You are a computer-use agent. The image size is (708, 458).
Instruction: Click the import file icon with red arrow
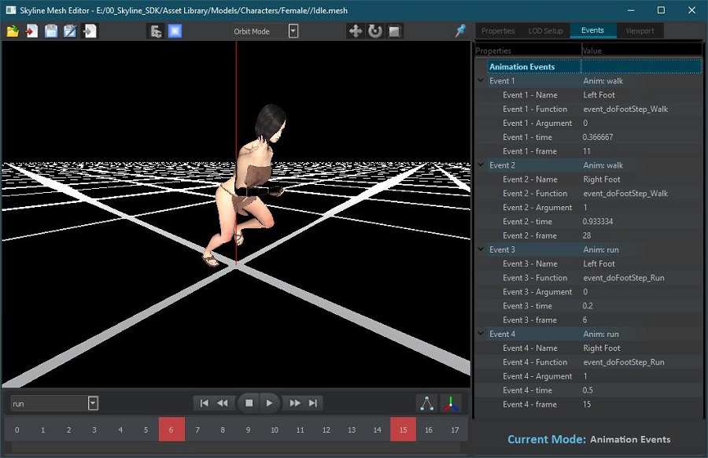coord(31,31)
